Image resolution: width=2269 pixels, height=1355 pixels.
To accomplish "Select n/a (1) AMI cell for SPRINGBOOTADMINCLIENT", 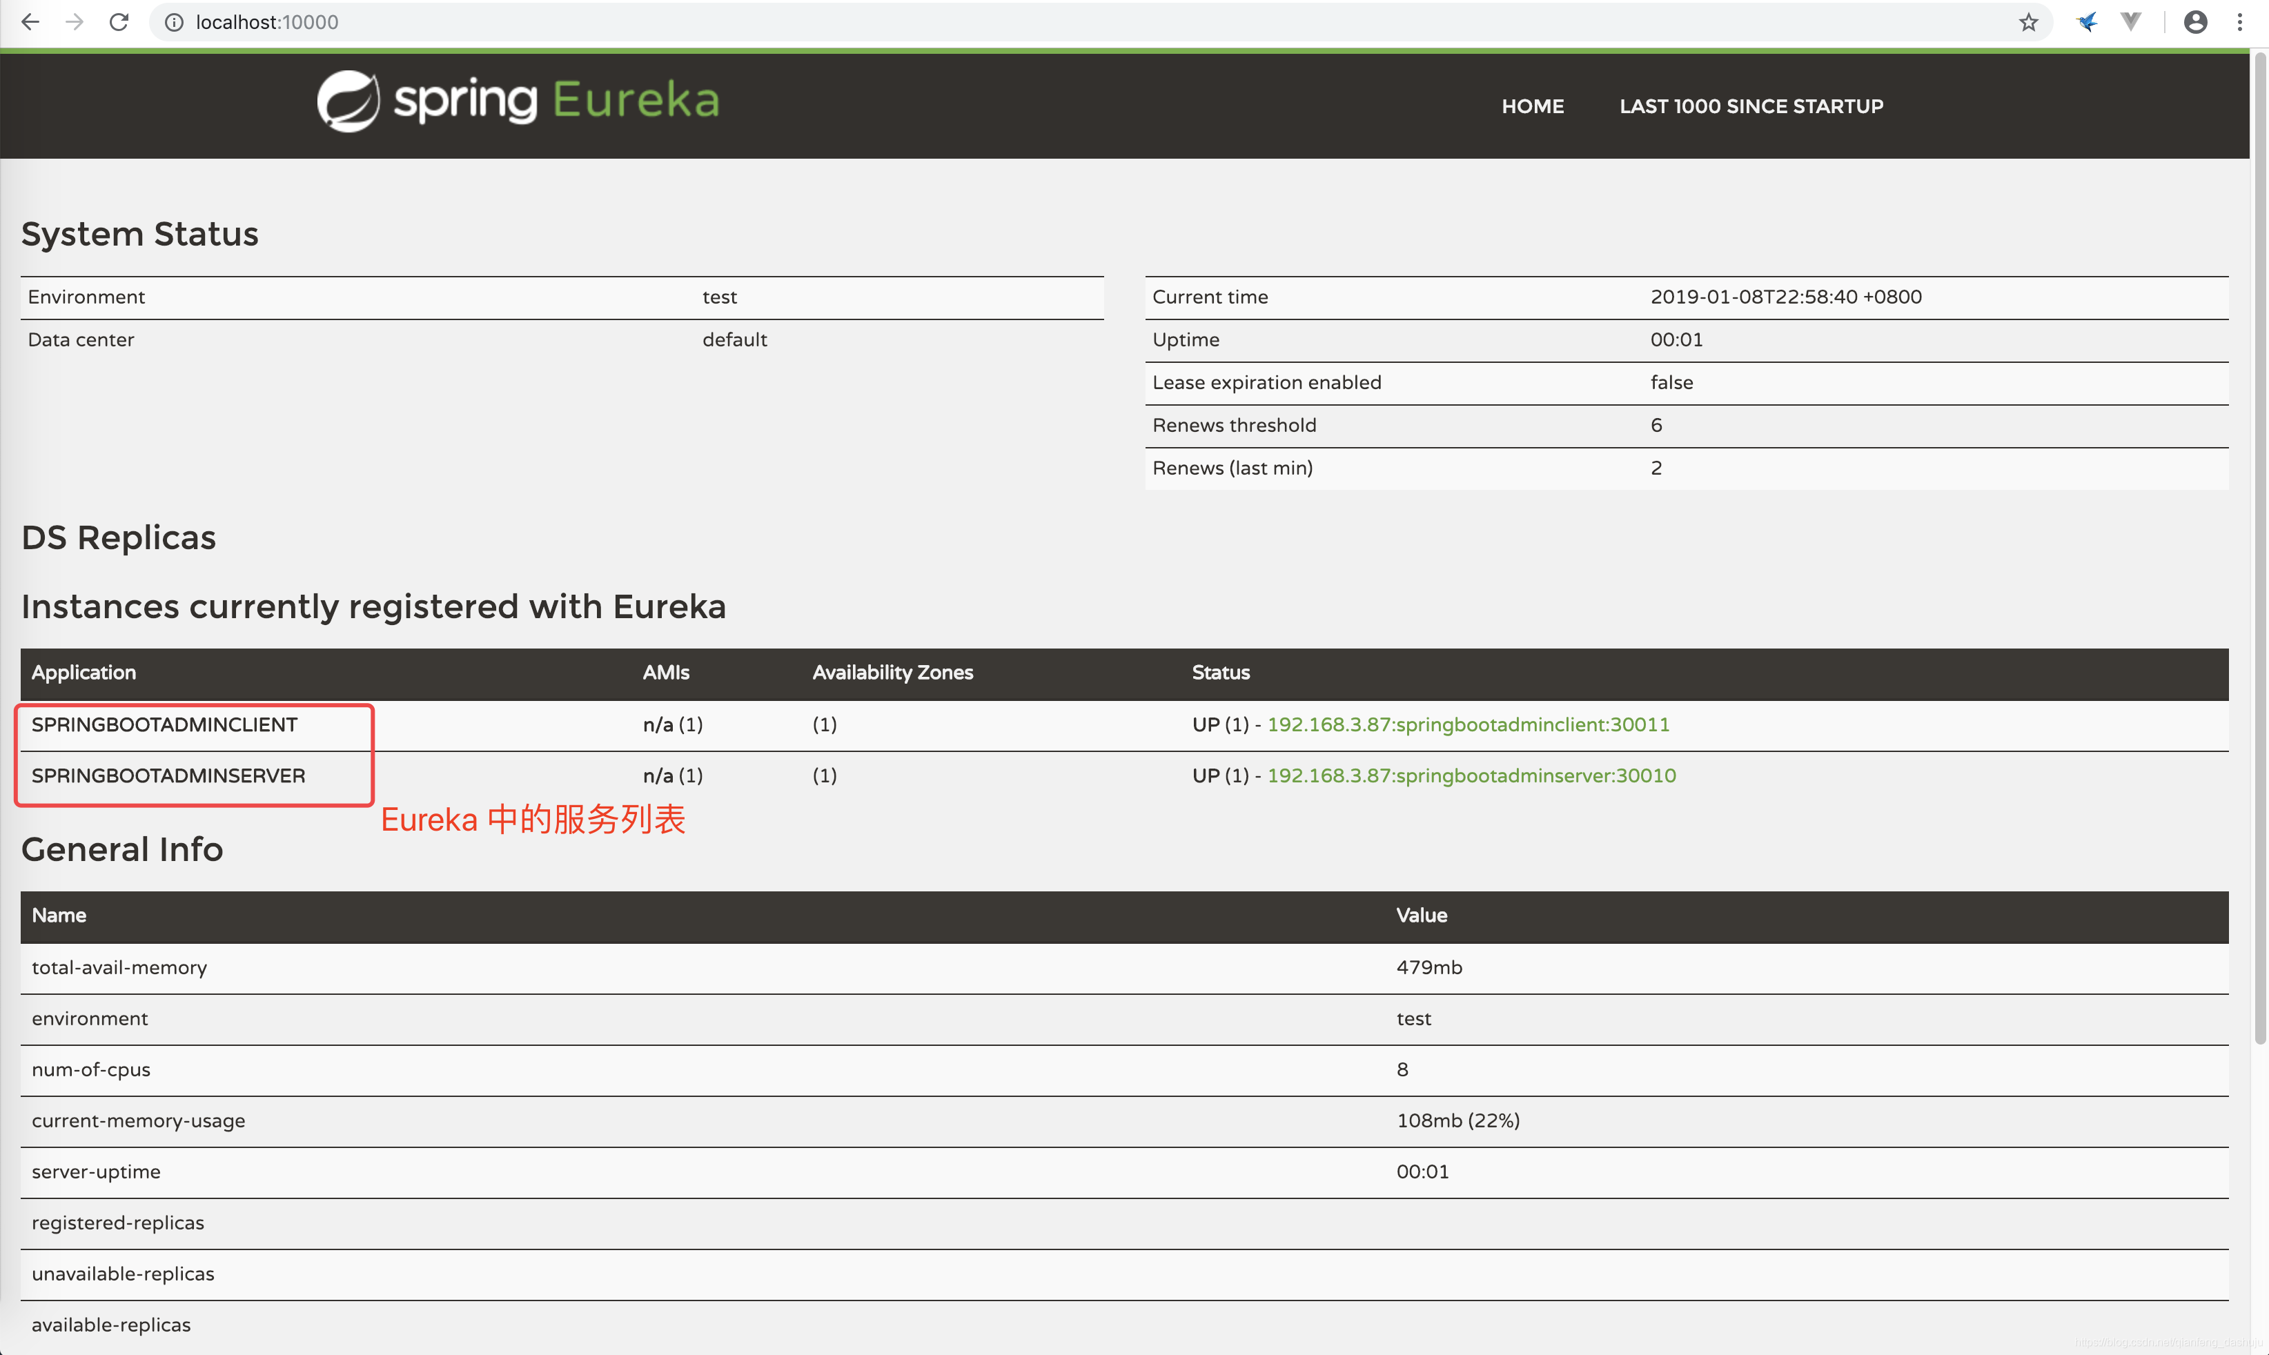I will click(x=672, y=724).
